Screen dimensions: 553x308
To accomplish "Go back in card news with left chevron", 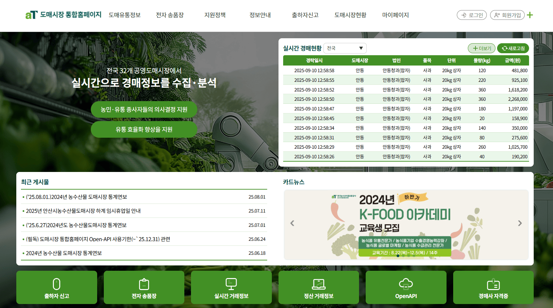I will [292, 223].
